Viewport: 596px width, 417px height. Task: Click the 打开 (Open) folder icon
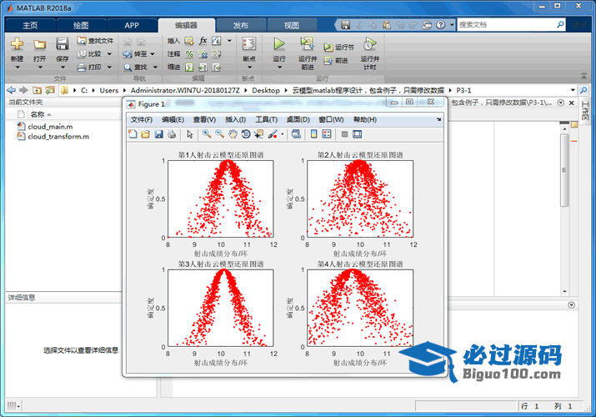39,44
